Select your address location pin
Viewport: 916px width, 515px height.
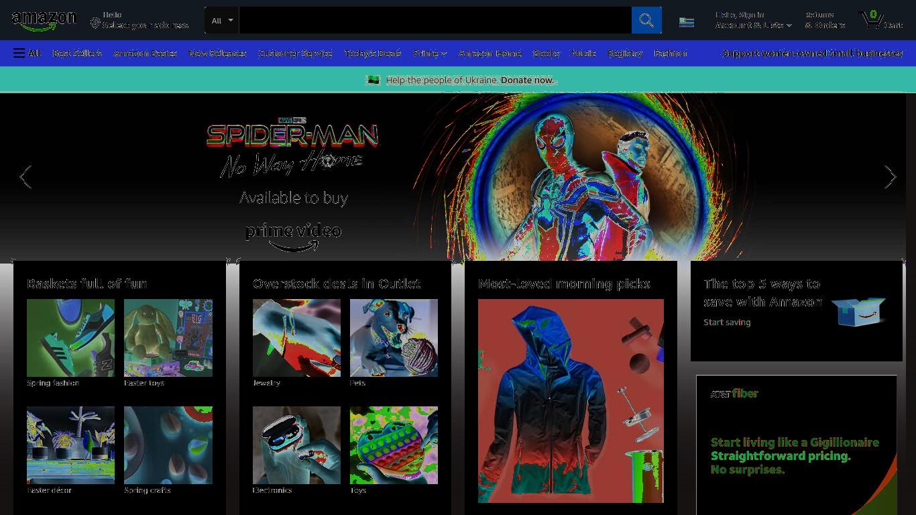coord(95,23)
